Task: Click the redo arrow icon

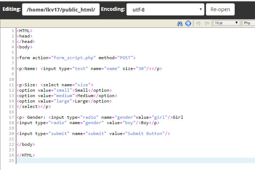Action: coord(207,23)
